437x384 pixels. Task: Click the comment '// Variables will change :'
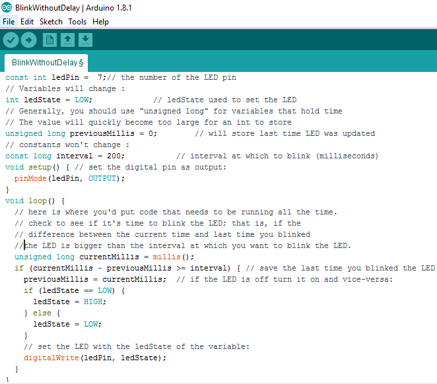[x=65, y=88]
